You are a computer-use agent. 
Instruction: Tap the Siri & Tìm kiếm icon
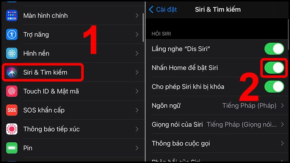pos(12,72)
